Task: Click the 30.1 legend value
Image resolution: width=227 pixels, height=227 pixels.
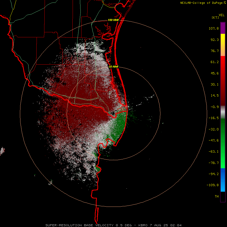Action: tap(215, 84)
